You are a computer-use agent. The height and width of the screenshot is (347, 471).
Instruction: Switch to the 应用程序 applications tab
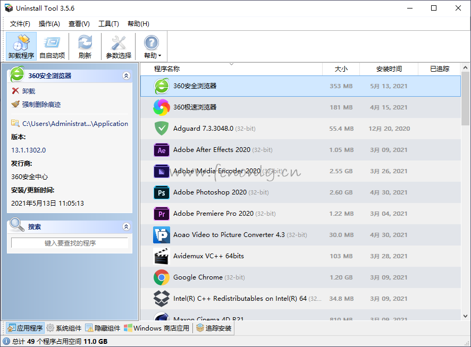(x=25, y=328)
